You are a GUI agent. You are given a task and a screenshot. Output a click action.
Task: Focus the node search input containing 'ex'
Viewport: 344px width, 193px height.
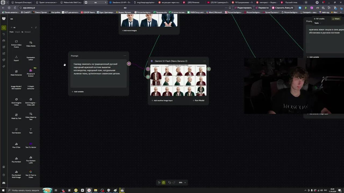(x=21, y=27)
